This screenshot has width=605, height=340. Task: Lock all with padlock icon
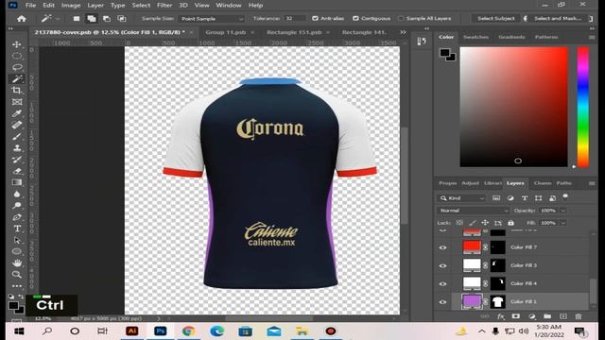click(x=510, y=223)
